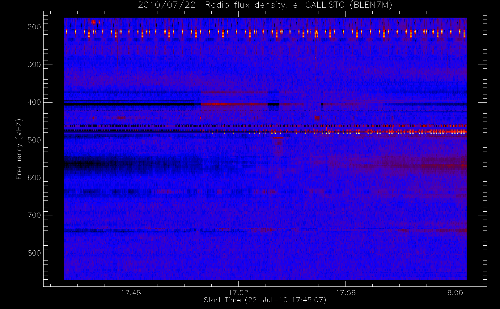Viewport: 500px width, 309px height.
Task: Click the 17:48 time tick label
Action: point(131,293)
